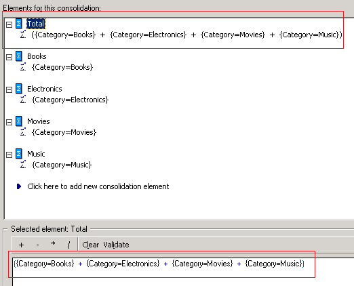Click here to add new consolidation element
This screenshot has height=286, width=354.
(98, 186)
